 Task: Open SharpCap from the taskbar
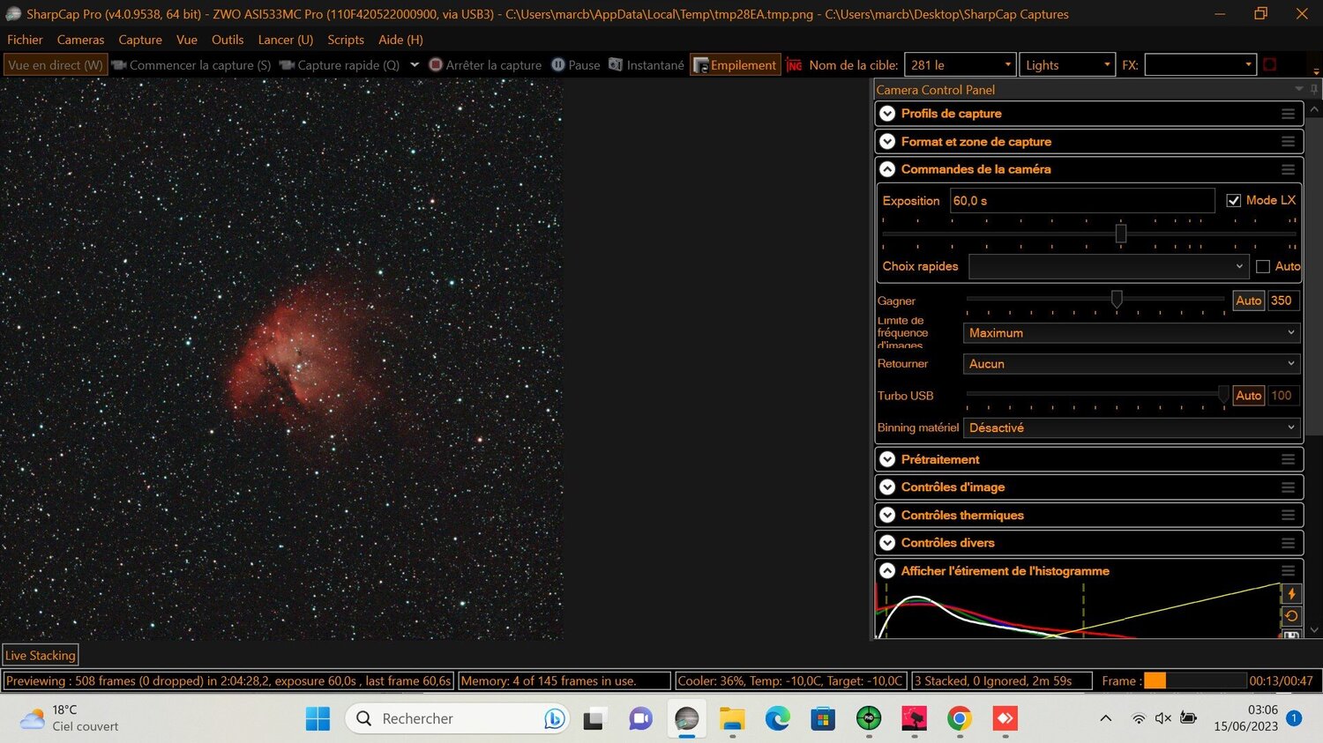pos(686,719)
